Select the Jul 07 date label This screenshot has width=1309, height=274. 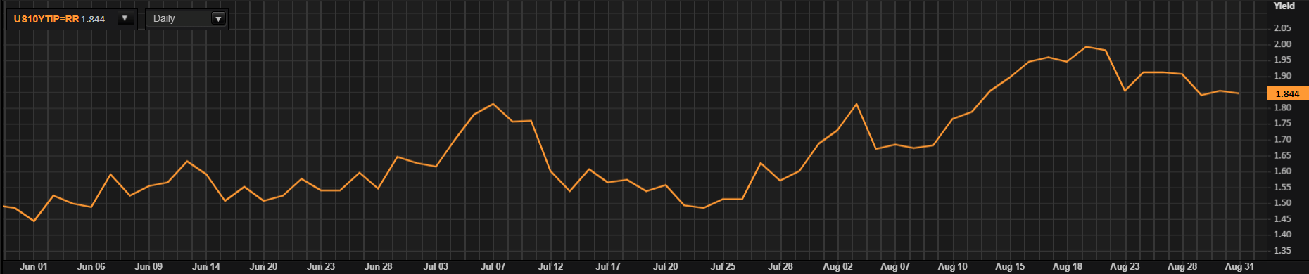493,267
